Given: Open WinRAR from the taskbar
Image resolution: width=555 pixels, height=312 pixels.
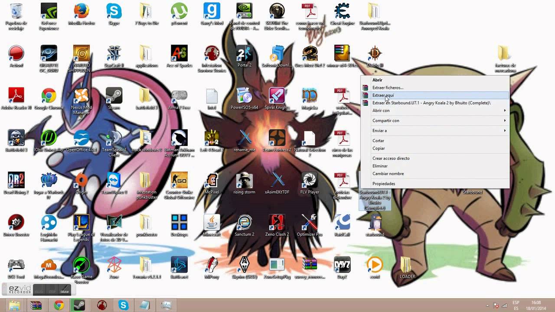Looking at the screenshot, I should 36,305.
